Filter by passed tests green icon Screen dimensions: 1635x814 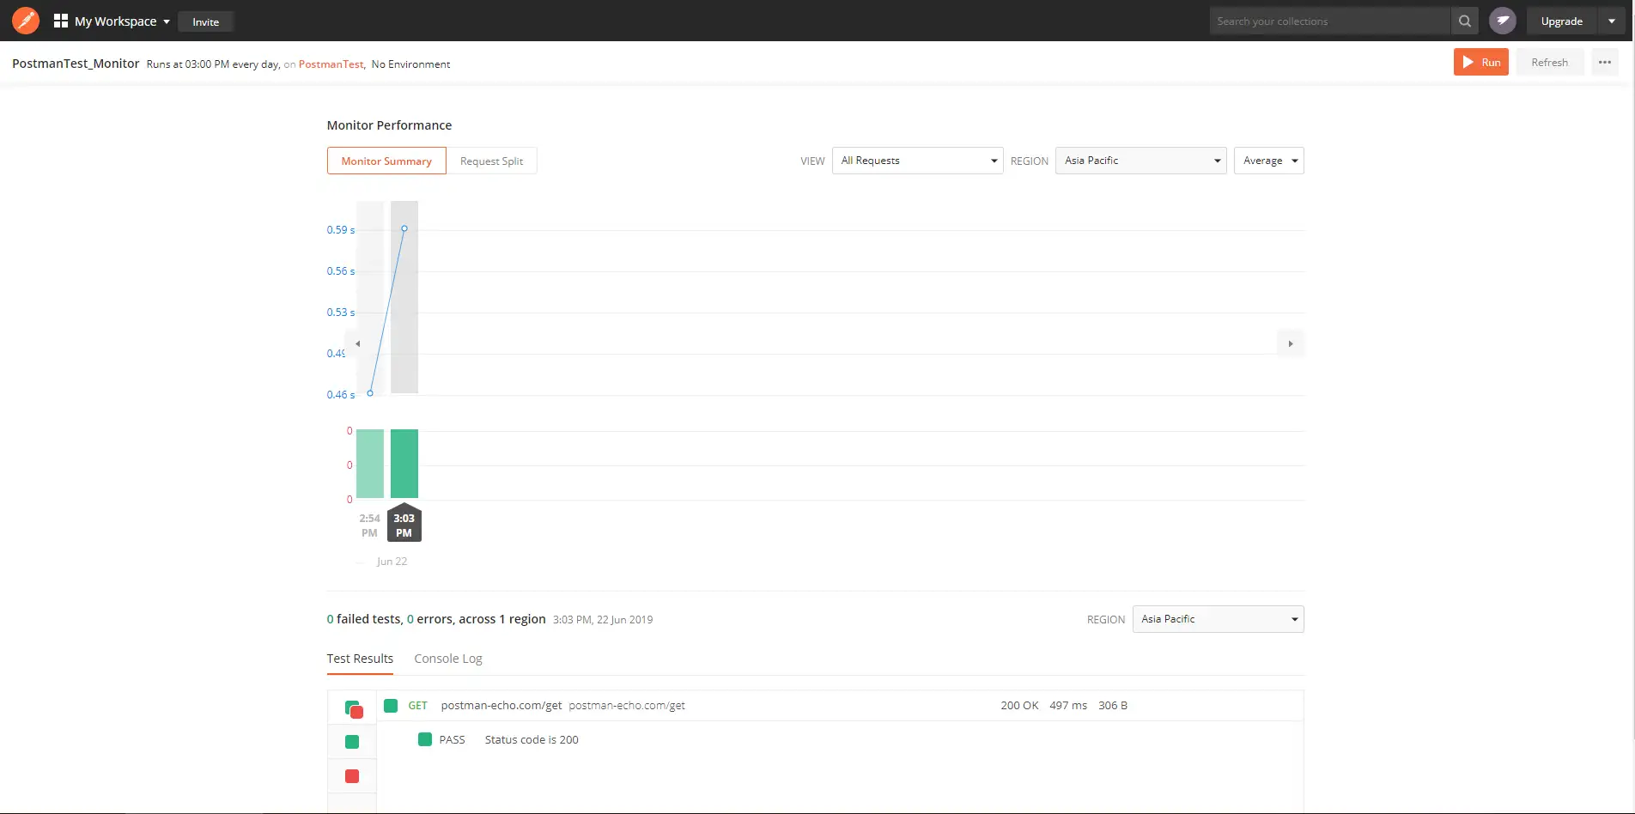click(352, 742)
